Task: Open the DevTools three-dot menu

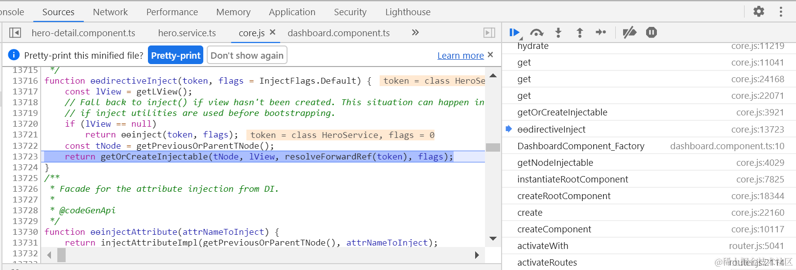Action: pos(781,11)
